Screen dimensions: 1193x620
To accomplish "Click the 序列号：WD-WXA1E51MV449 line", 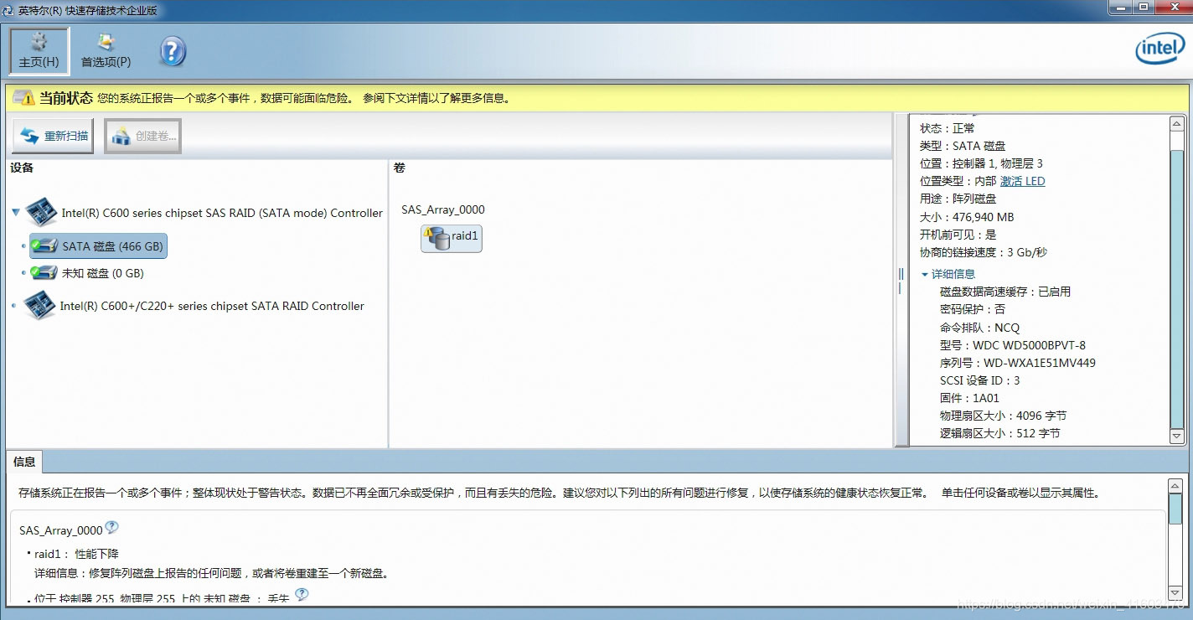I will click(1018, 363).
